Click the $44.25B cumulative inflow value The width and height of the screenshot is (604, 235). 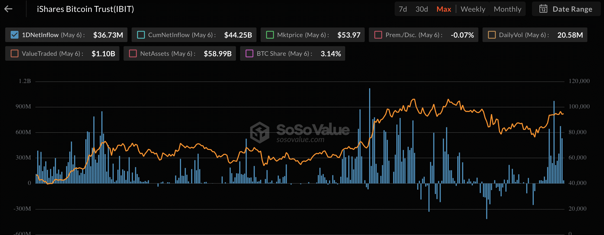(238, 35)
